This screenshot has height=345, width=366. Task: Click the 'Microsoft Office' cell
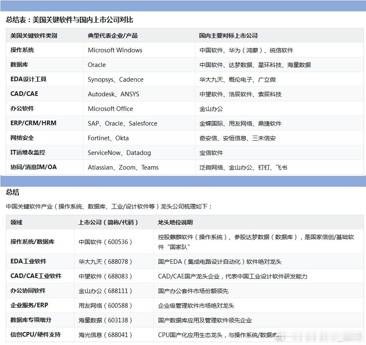(x=110, y=109)
